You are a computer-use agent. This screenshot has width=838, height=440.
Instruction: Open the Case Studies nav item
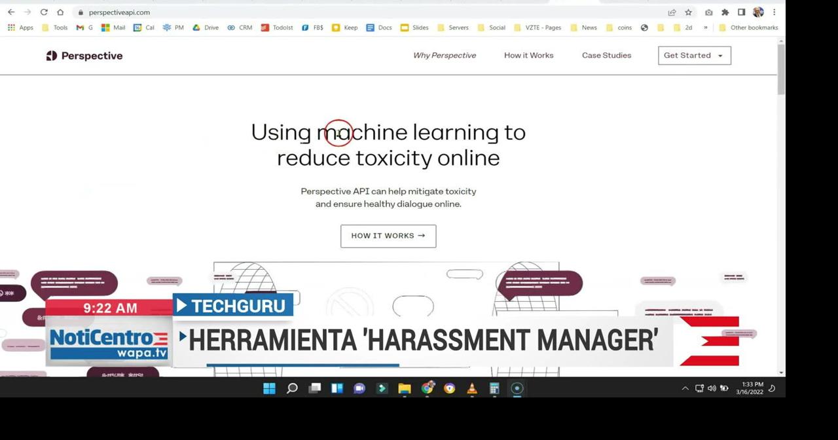[607, 55]
